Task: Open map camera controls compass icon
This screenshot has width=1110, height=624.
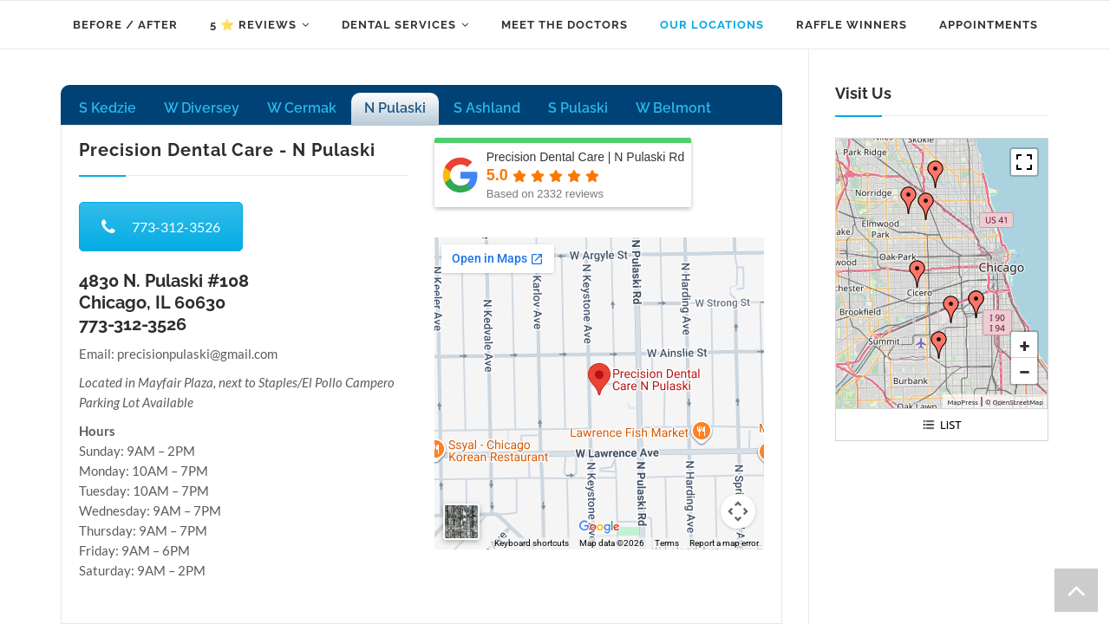Action: tap(737, 511)
